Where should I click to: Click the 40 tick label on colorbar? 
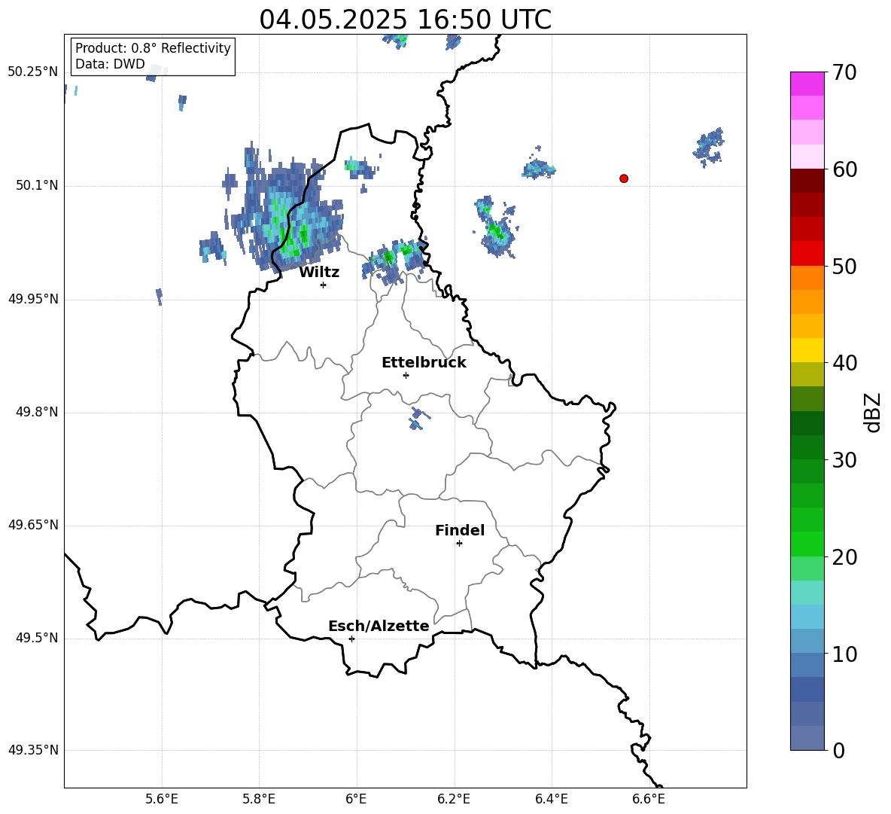(x=844, y=363)
